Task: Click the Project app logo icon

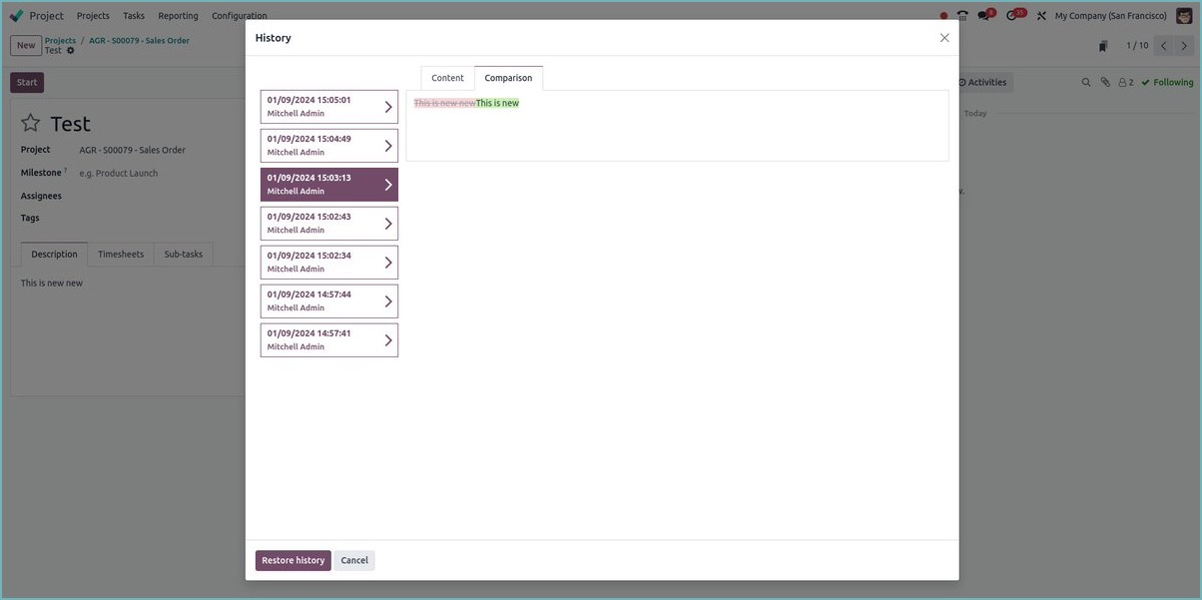Action: coord(16,16)
